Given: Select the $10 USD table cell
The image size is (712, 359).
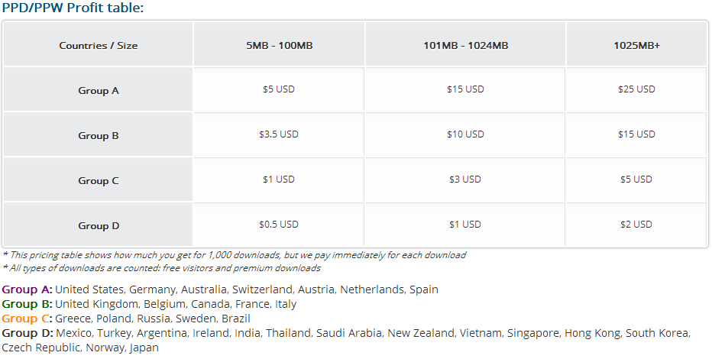Looking at the screenshot, I should click(x=465, y=134).
